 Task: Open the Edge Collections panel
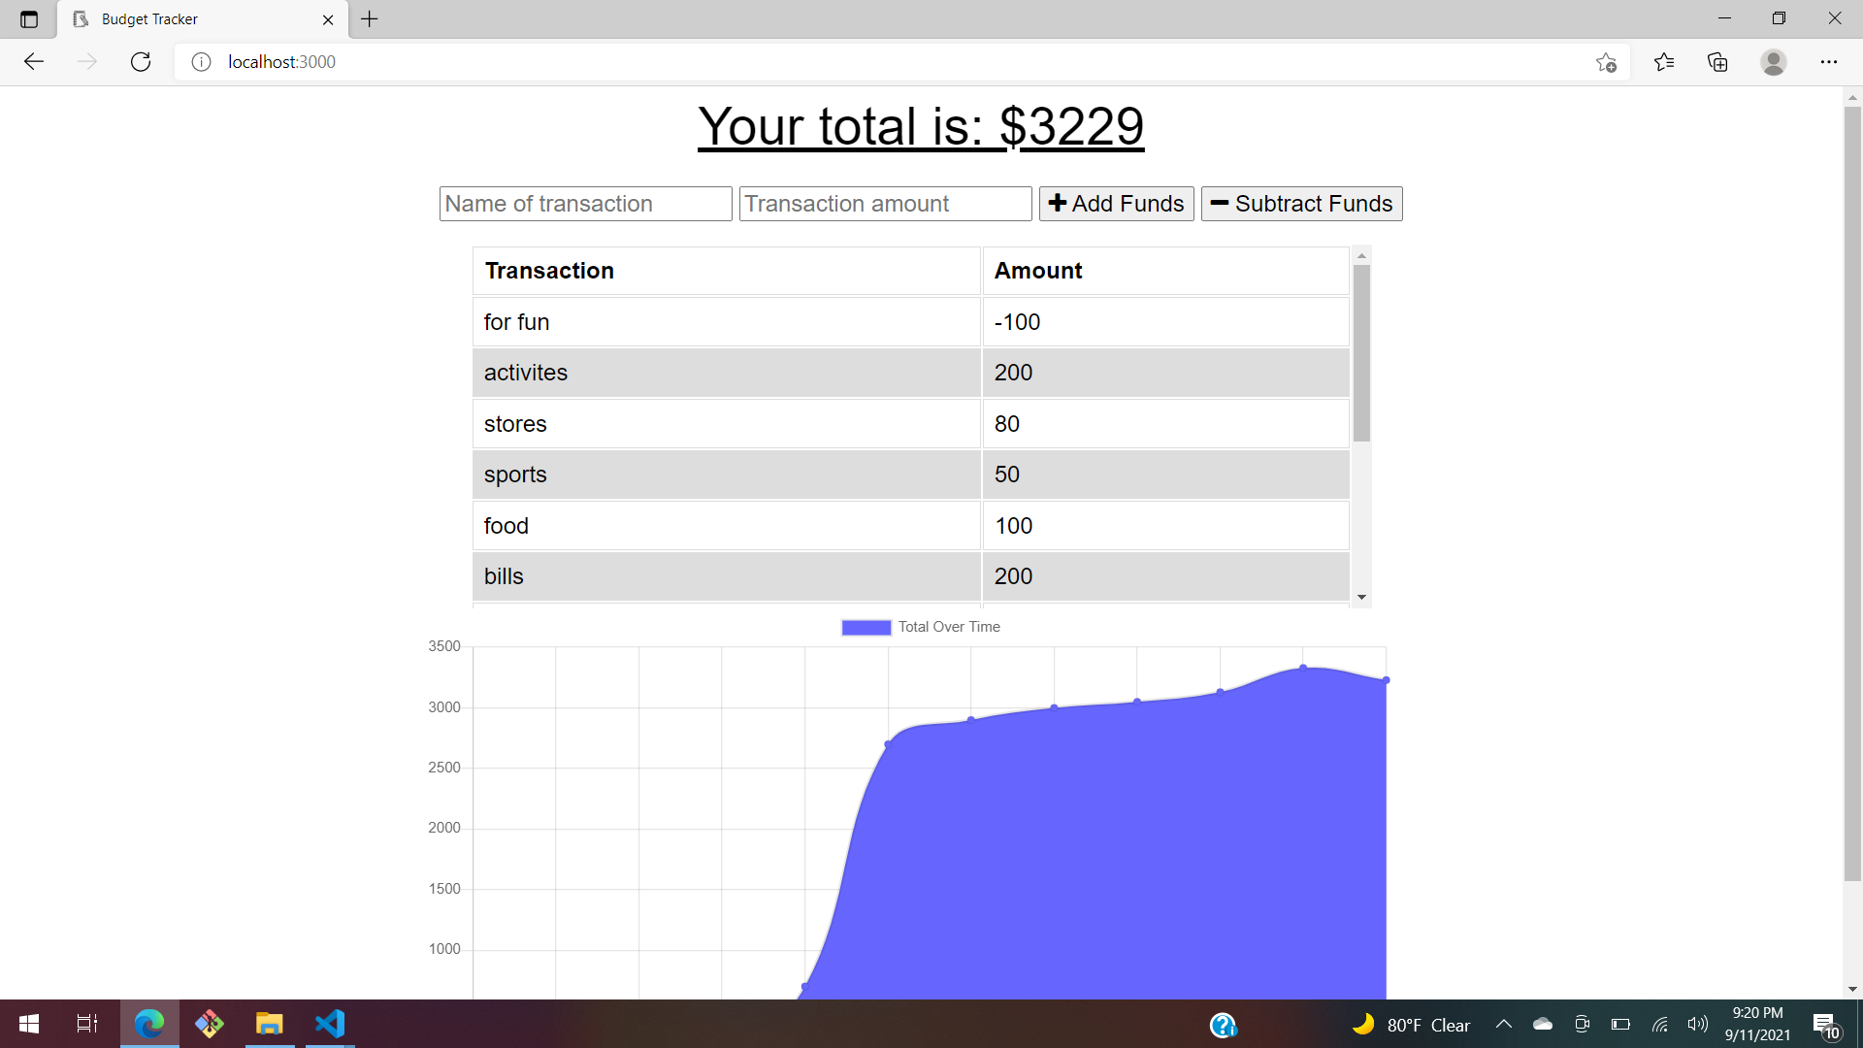(1717, 61)
